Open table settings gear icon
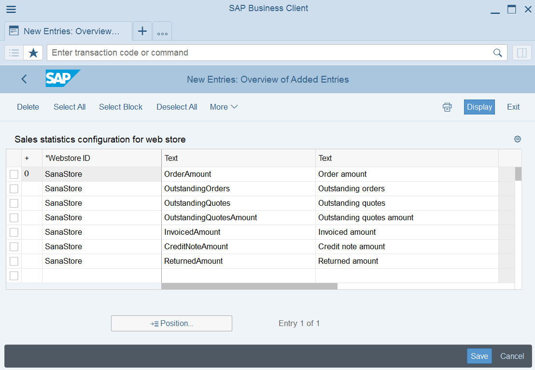Image resolution: width=535 pixels, height=370 pixels. coord(518,139)
